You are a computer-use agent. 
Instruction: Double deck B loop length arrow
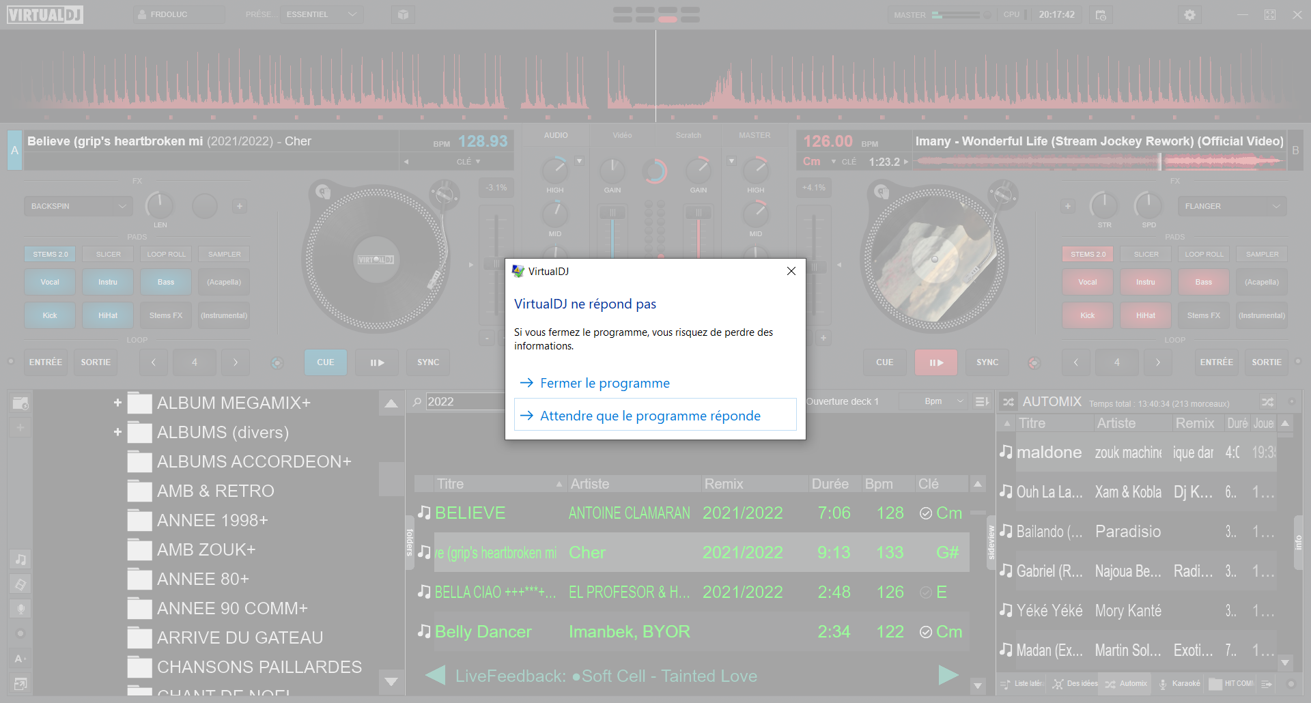click(x=1158, y=362)
